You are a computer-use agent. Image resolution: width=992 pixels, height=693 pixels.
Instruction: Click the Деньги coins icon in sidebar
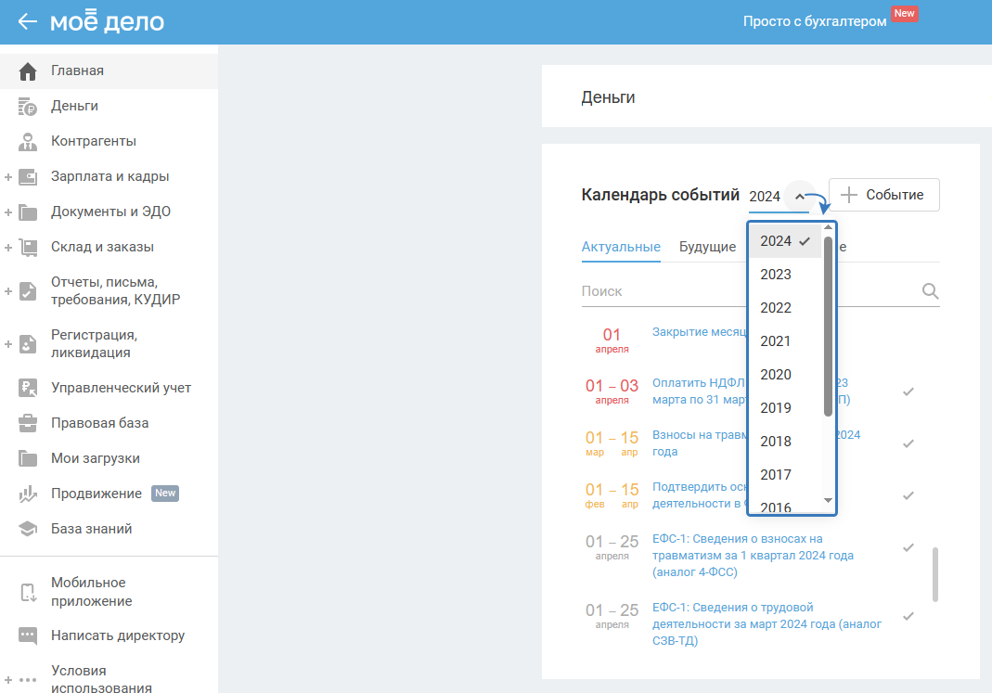[28, 107]
